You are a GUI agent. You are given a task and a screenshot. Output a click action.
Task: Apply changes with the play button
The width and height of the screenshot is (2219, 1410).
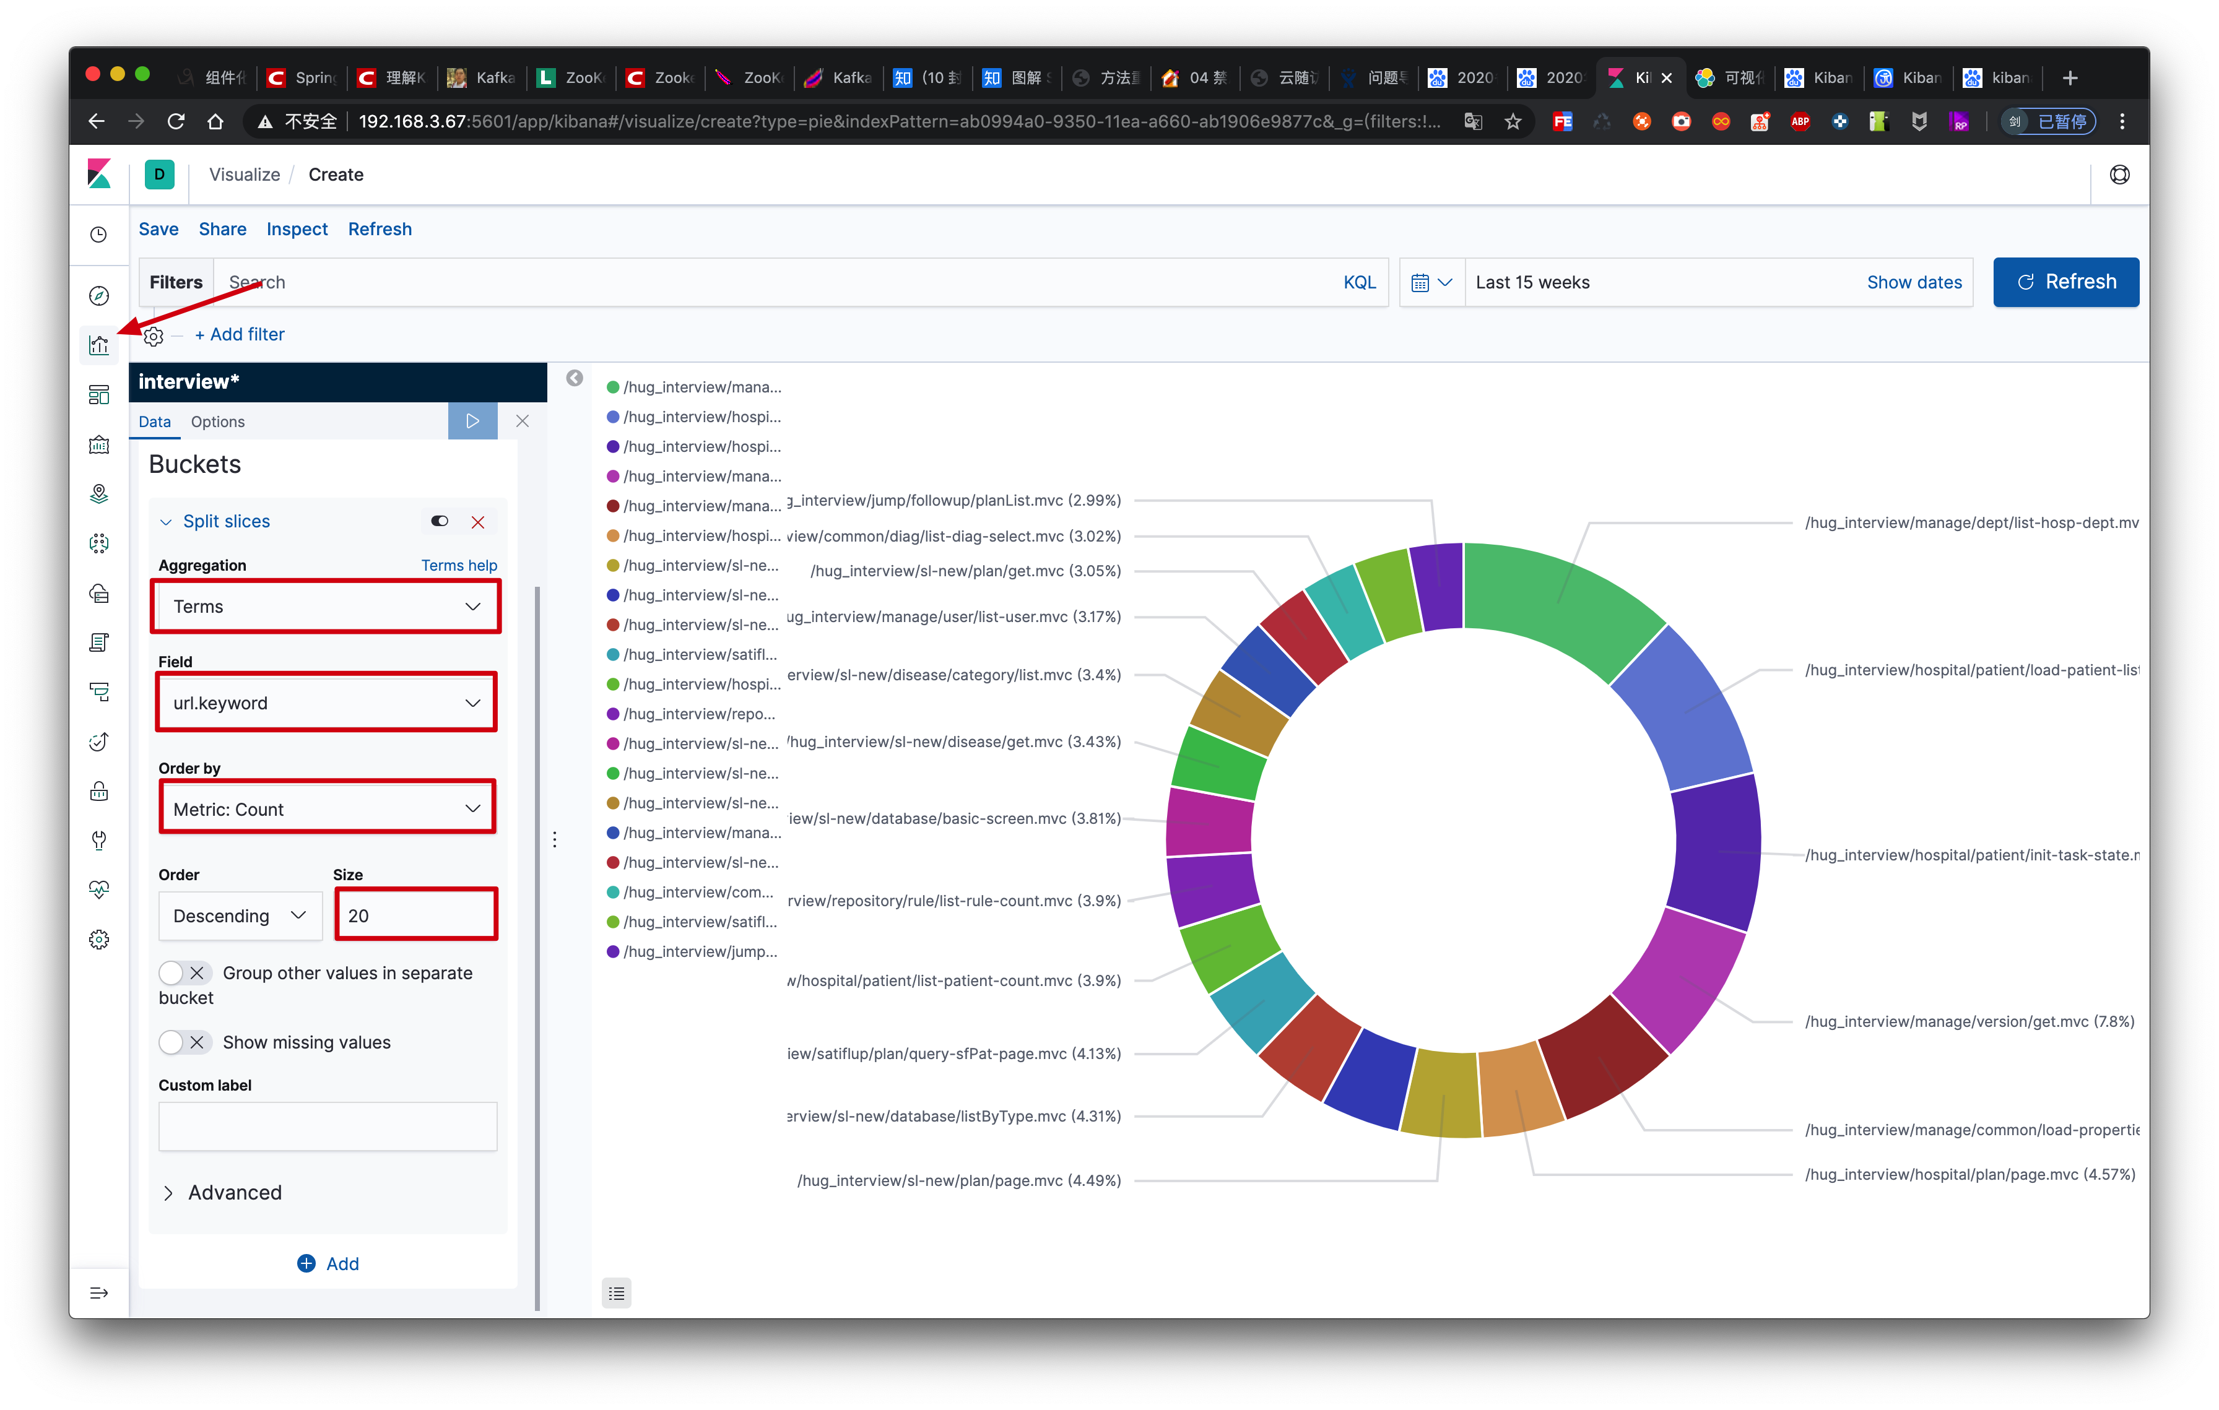pos(473,421)
